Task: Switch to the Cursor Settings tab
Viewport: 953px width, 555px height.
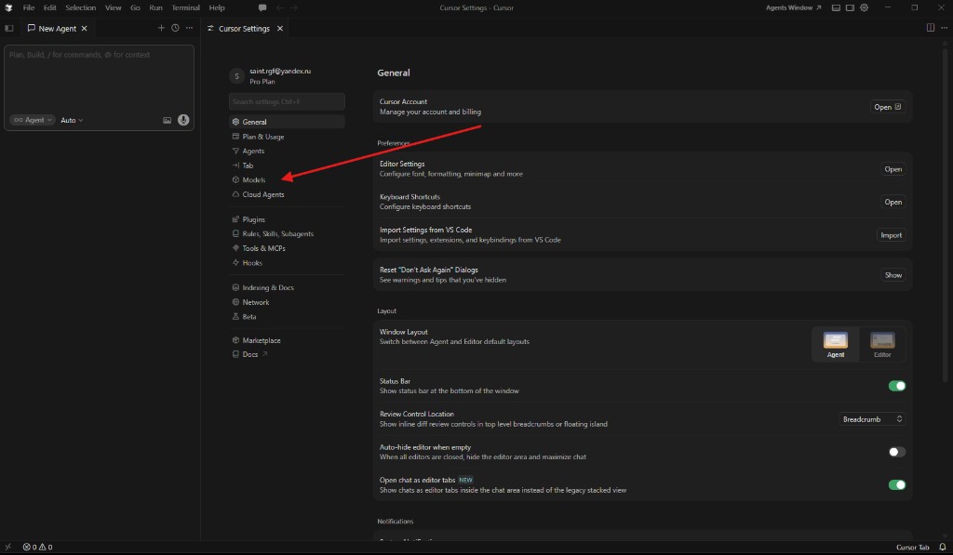Action: [245, 29]
